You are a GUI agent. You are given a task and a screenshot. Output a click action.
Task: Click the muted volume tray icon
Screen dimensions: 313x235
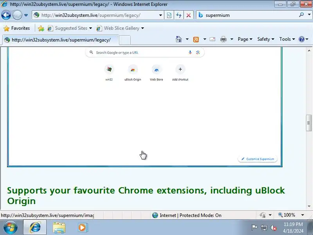coord(273,228)
